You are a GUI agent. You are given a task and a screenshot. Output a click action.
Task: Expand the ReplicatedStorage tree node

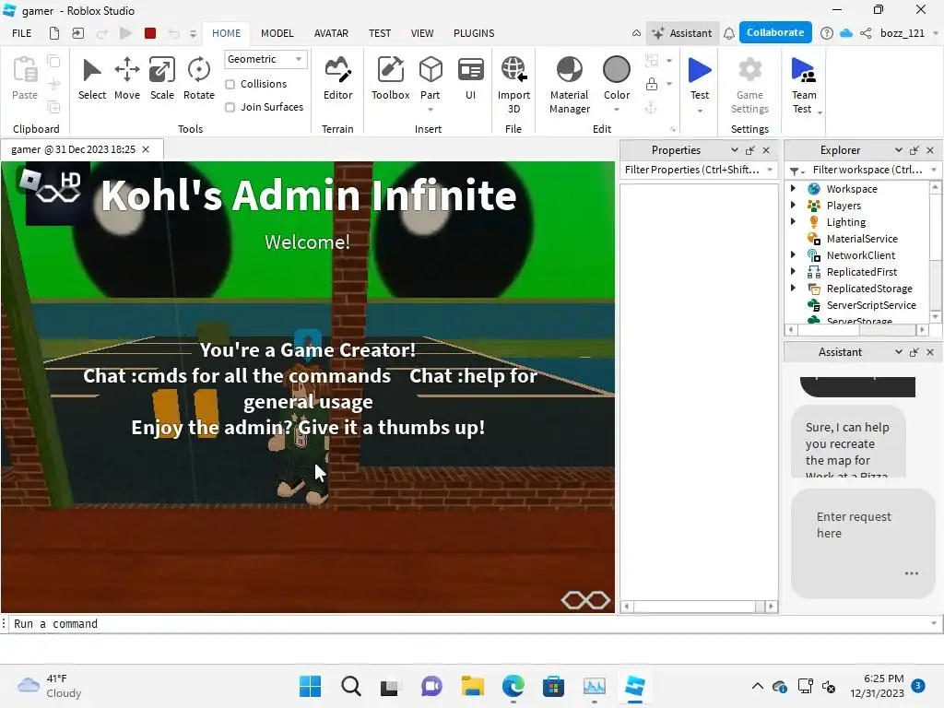(x=794, y=288)
